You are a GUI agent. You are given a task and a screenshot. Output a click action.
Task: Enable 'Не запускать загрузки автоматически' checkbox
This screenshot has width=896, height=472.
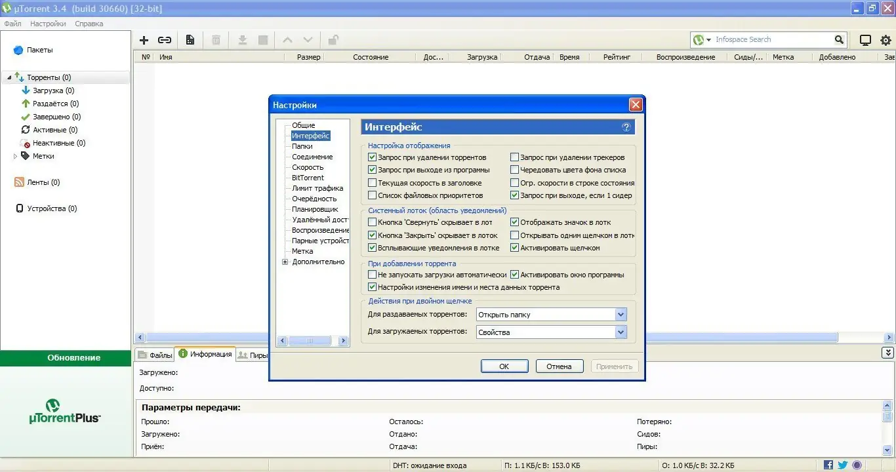pos(373,275)
